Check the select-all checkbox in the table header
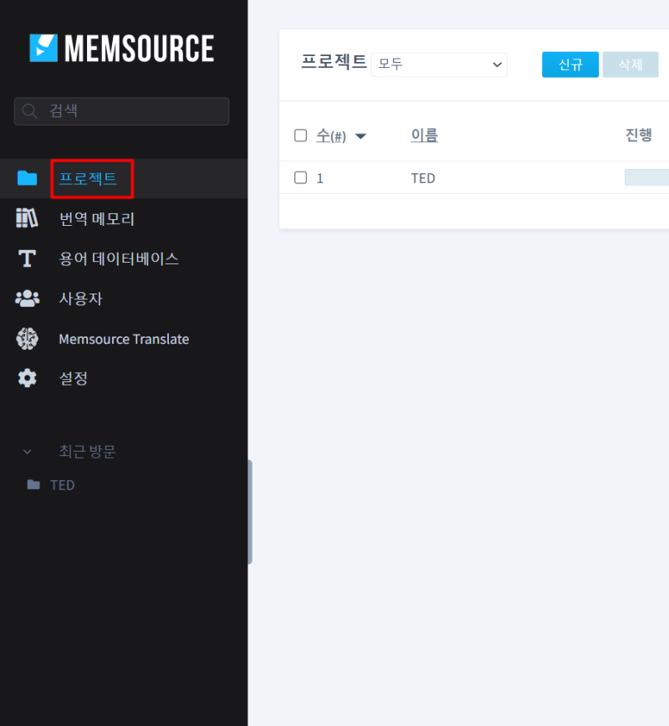Screen dimensions: 669x726 point(300,135)
